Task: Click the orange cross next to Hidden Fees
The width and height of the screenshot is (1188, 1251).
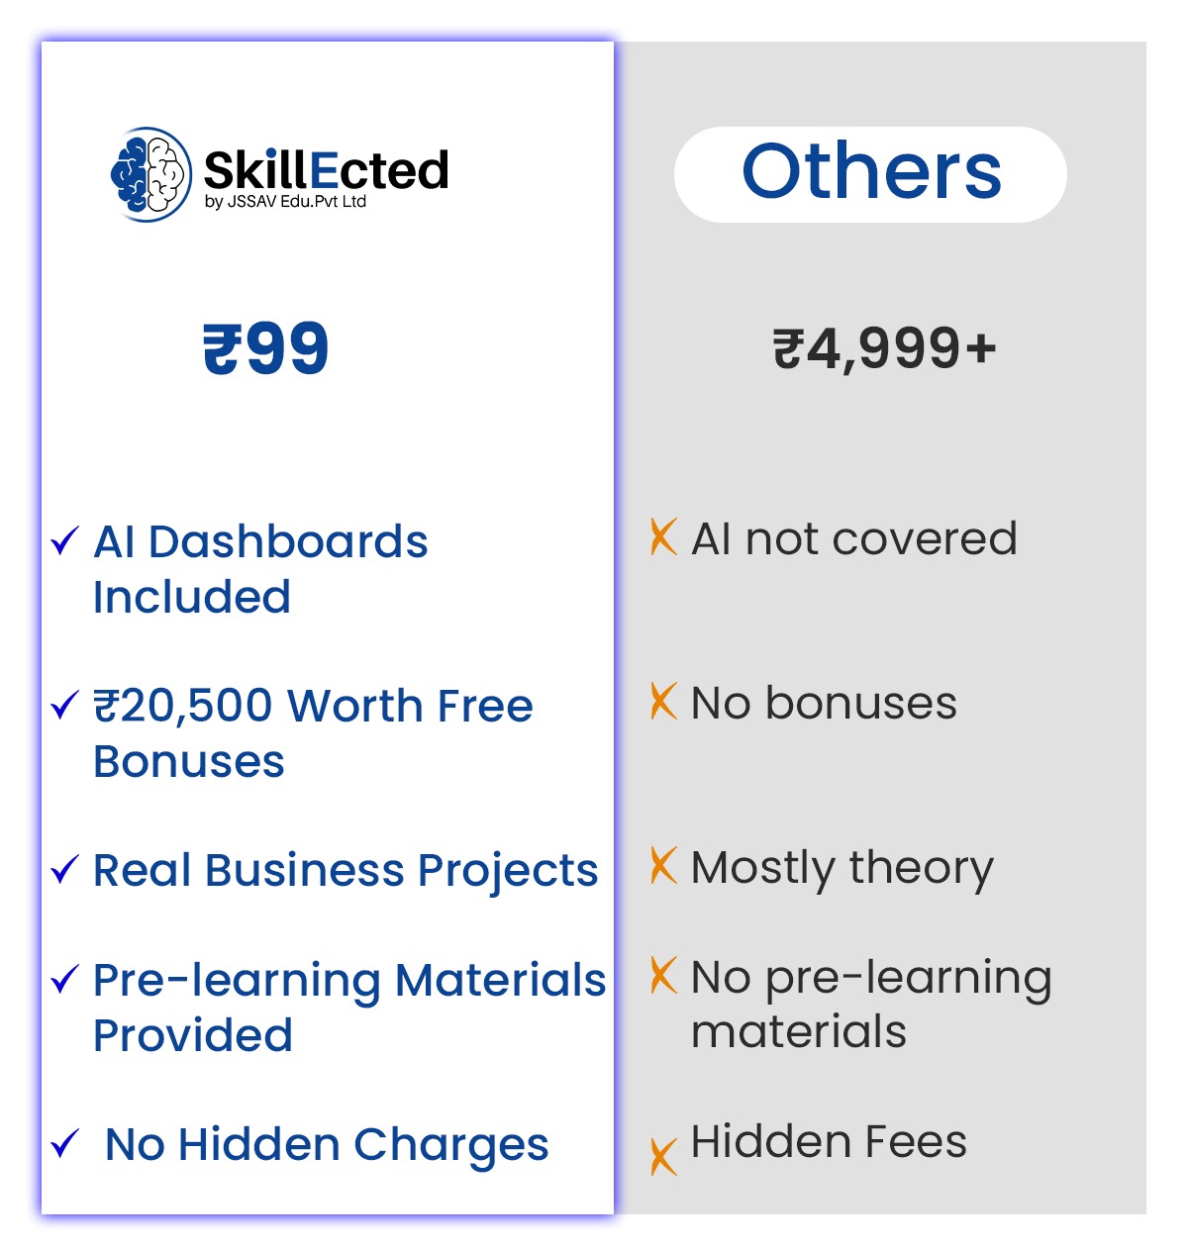Action: [663, 1156]
